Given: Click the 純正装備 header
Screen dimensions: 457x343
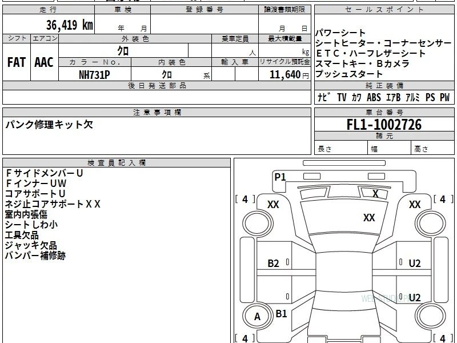Looking at the screenshot, I should pos(384,85).
